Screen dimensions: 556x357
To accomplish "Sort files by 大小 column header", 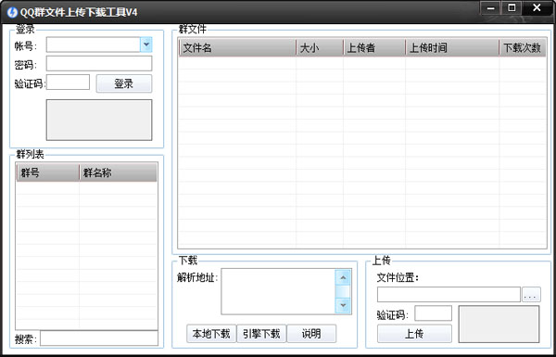I will coord(320,47).
